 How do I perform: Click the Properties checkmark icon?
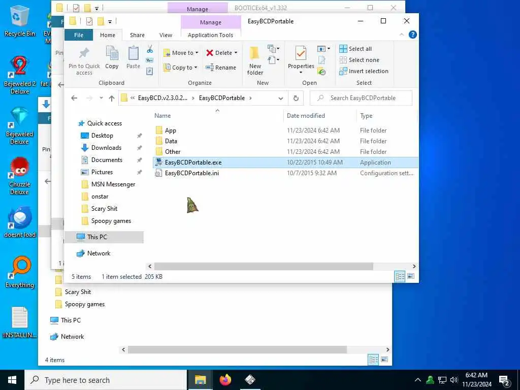301,54
